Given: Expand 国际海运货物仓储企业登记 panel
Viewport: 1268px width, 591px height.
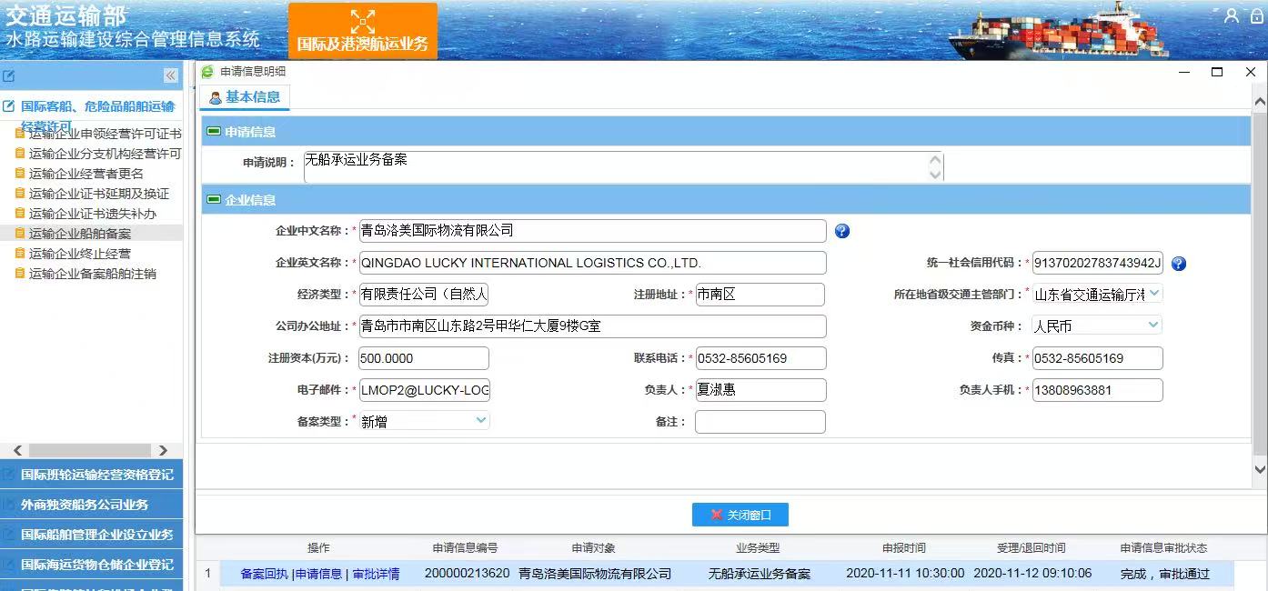Looking at the screenshot, I should [x=91, y=565].
